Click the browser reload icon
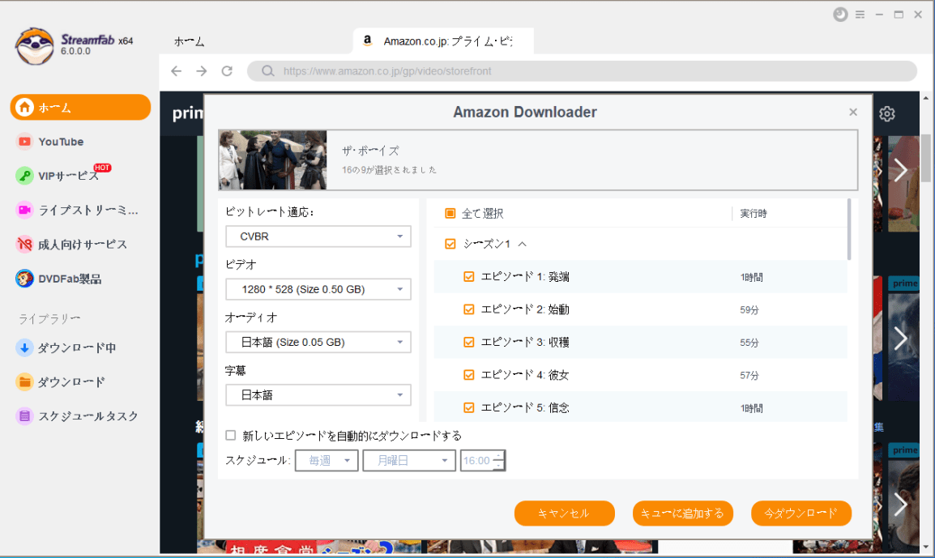Image resolution: width=935 pixels, height=558 pixels. [x=228, y=71]
